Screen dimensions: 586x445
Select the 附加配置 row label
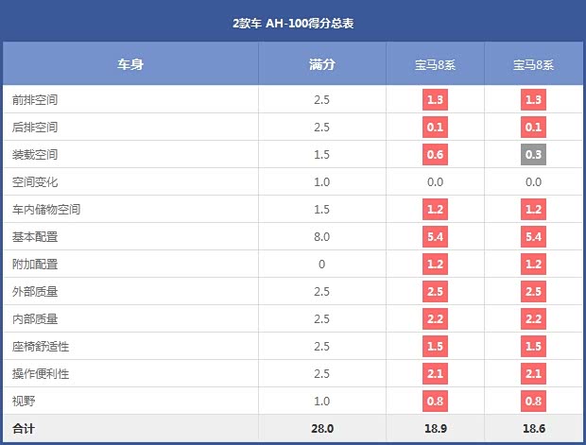tap(35, 265)
